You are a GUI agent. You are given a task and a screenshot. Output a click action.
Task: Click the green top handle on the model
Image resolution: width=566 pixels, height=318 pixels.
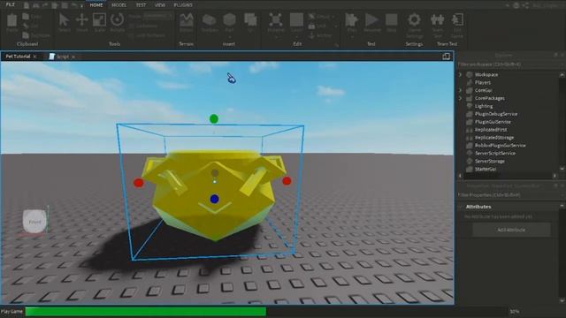coord(214,118)
